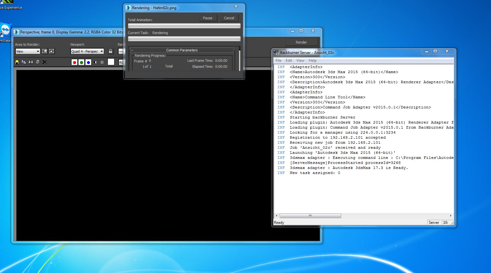Click the Rendering dialog's rollout scrollbar
The image size is (491, 273).
pyautogui.click(x=240, y=59)
